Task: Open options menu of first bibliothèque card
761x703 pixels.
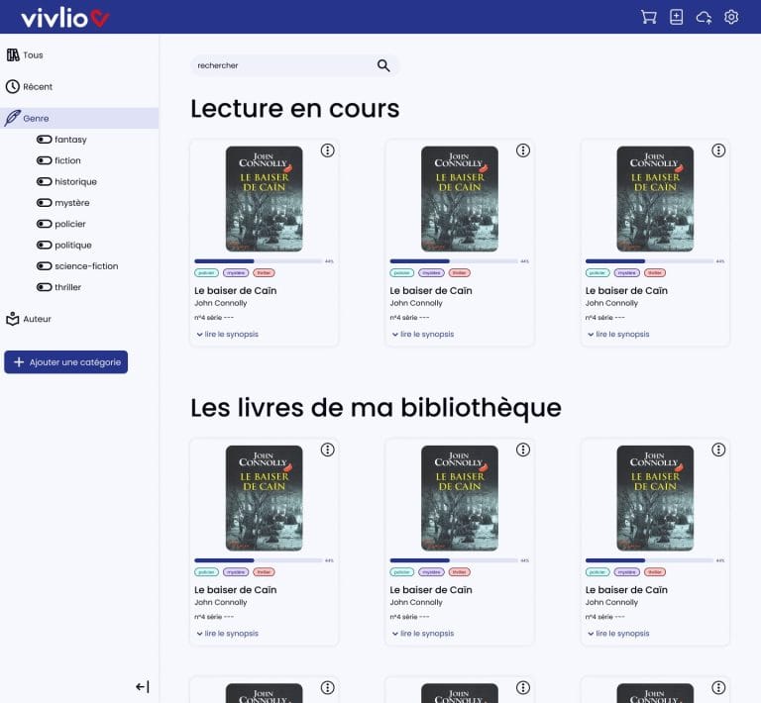Action: click(328, 450)
